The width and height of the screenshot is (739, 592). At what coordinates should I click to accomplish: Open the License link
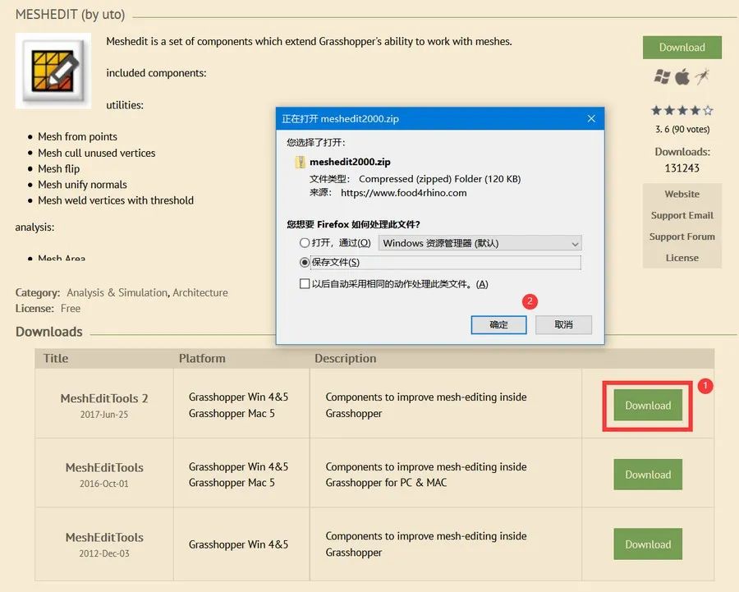(x=682, y=258)
